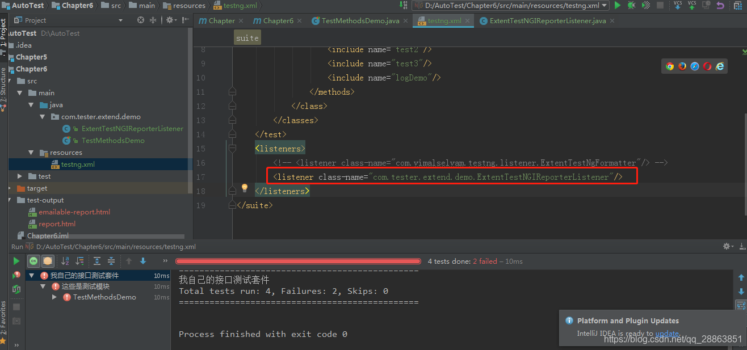Click Collapse All in Project panel header

tap(153, 20)
